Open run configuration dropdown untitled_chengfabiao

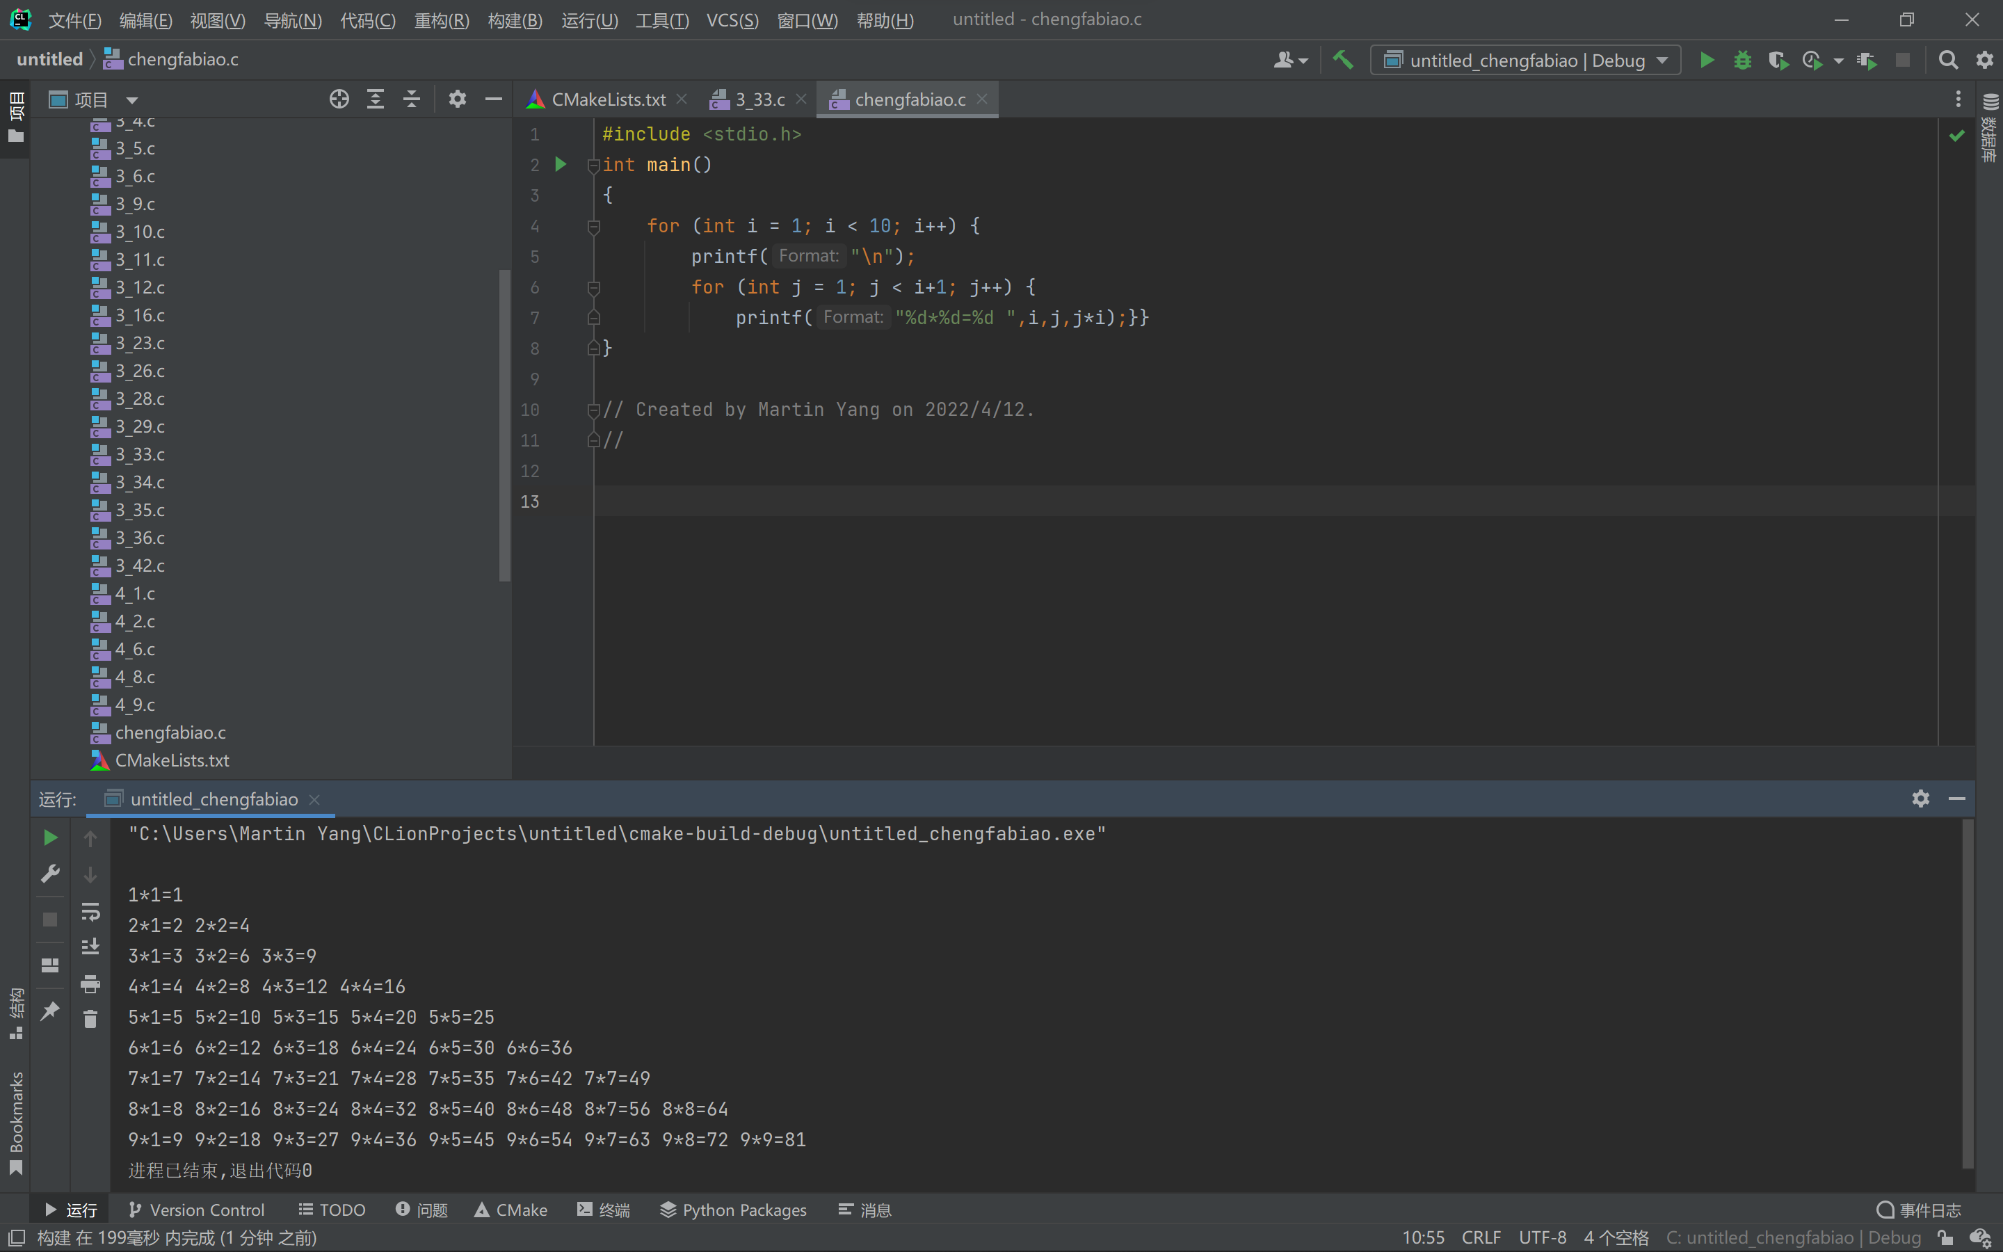pyautogui.click(x=1525, y=60)
